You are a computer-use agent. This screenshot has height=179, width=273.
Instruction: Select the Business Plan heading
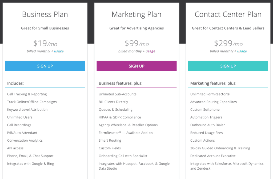45,14
